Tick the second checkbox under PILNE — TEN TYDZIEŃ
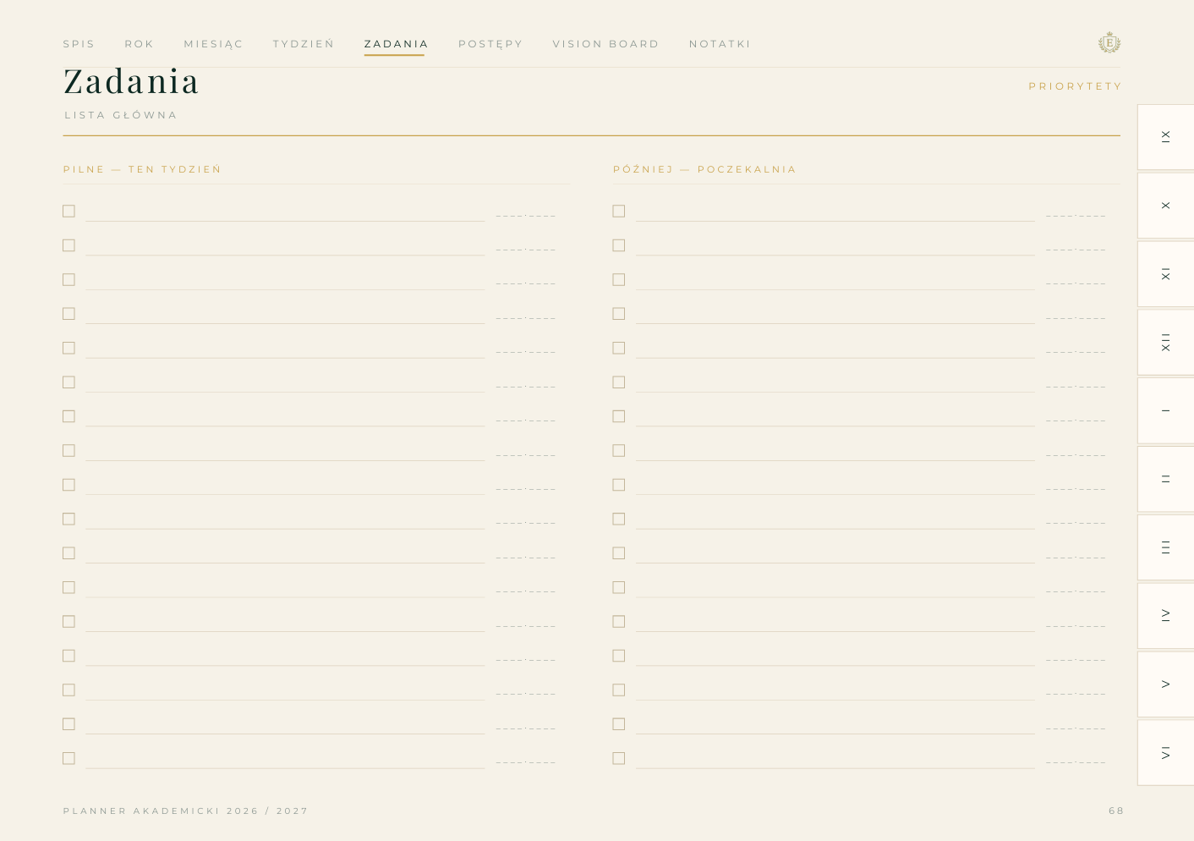The image size is (1194, 841). click(68, 245)
